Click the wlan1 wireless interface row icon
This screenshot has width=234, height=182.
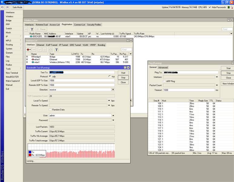tap(33, 62)
